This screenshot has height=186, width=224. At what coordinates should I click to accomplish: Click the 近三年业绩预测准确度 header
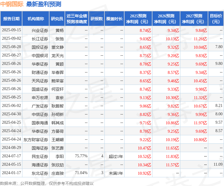pyautogui.click(x=77, y=19)
